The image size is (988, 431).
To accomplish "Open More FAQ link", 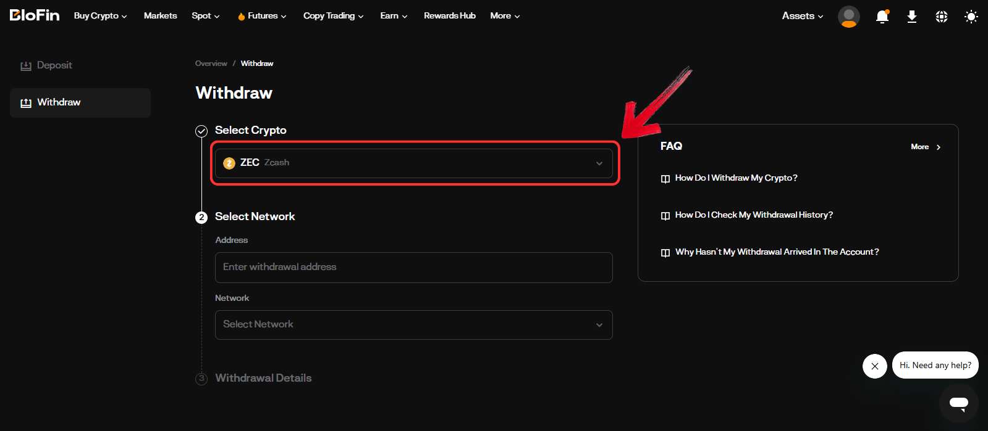I will coord(925,147).
